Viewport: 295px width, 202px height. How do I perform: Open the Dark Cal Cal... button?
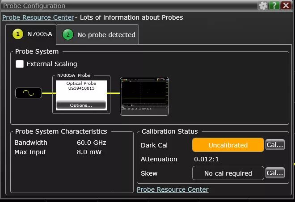(275, 145)
